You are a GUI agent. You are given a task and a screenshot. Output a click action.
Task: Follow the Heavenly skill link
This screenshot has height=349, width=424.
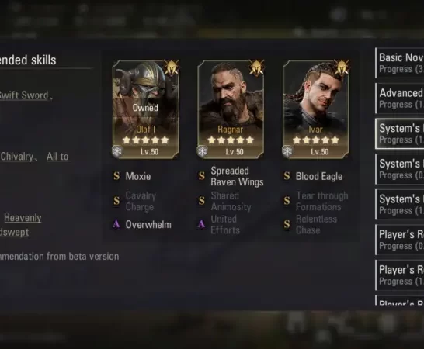[x=23, y=218]
